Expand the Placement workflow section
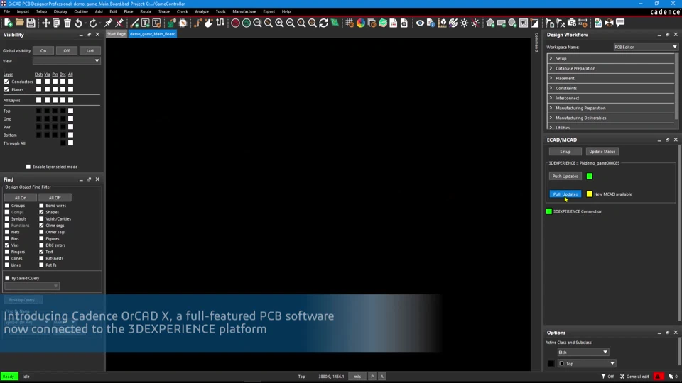 pyautogui.click(x=611, y=78)
